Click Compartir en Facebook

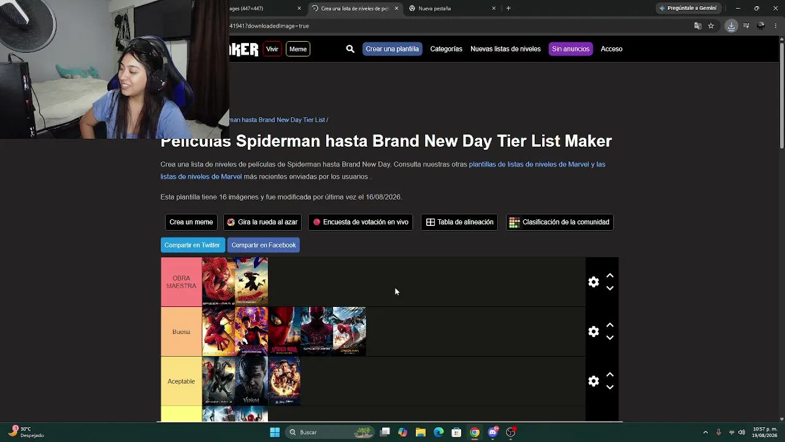(x=264, y=245)
